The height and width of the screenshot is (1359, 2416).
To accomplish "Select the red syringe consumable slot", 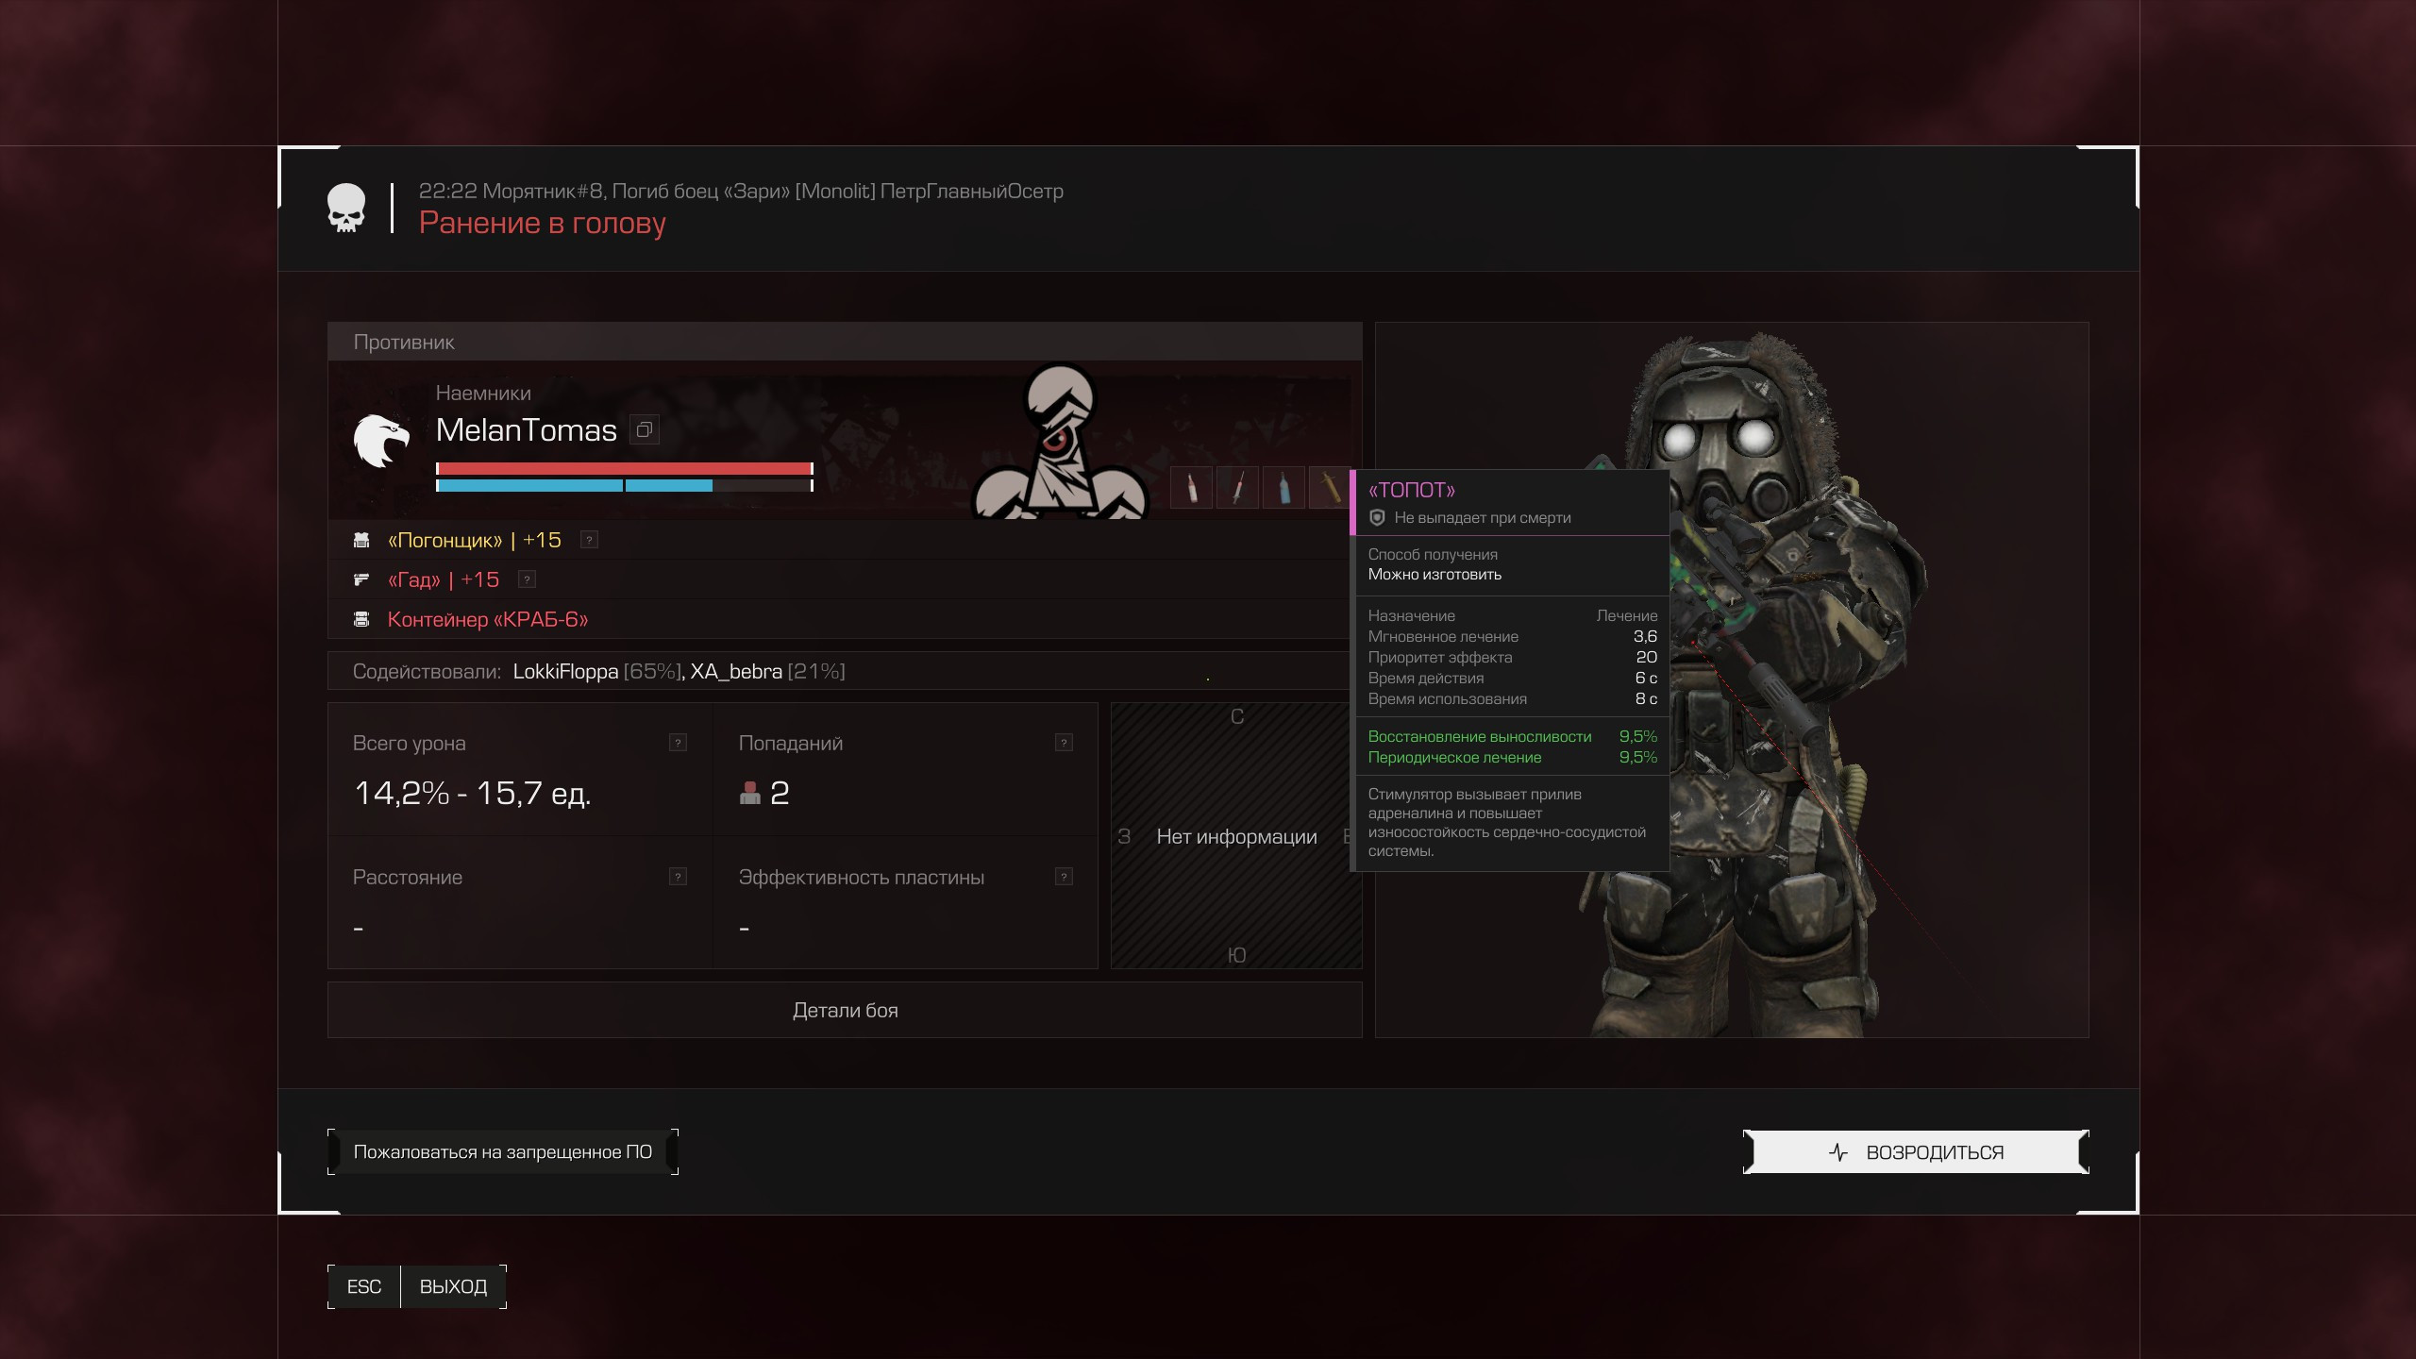I will 1237,488.
